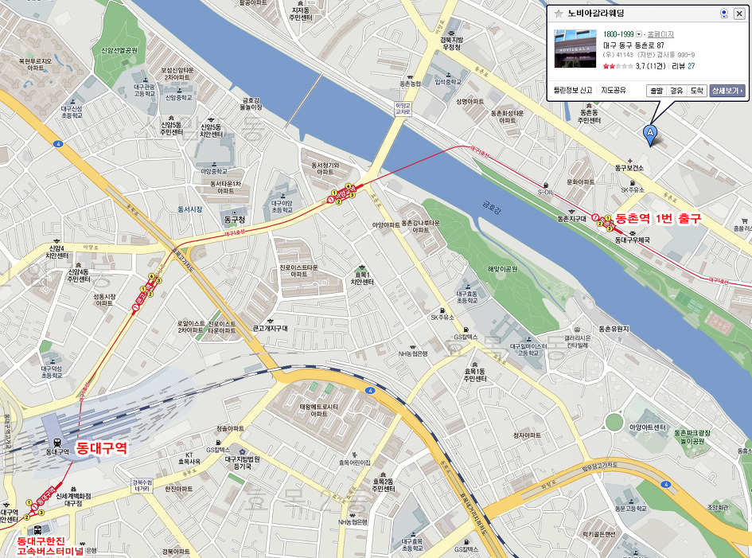Select the 동대구역 train station icon
This screenshot has height=558, width=752.
point(57,442)
